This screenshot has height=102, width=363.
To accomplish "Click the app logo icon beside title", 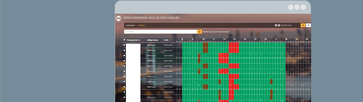I will (118, 18).
